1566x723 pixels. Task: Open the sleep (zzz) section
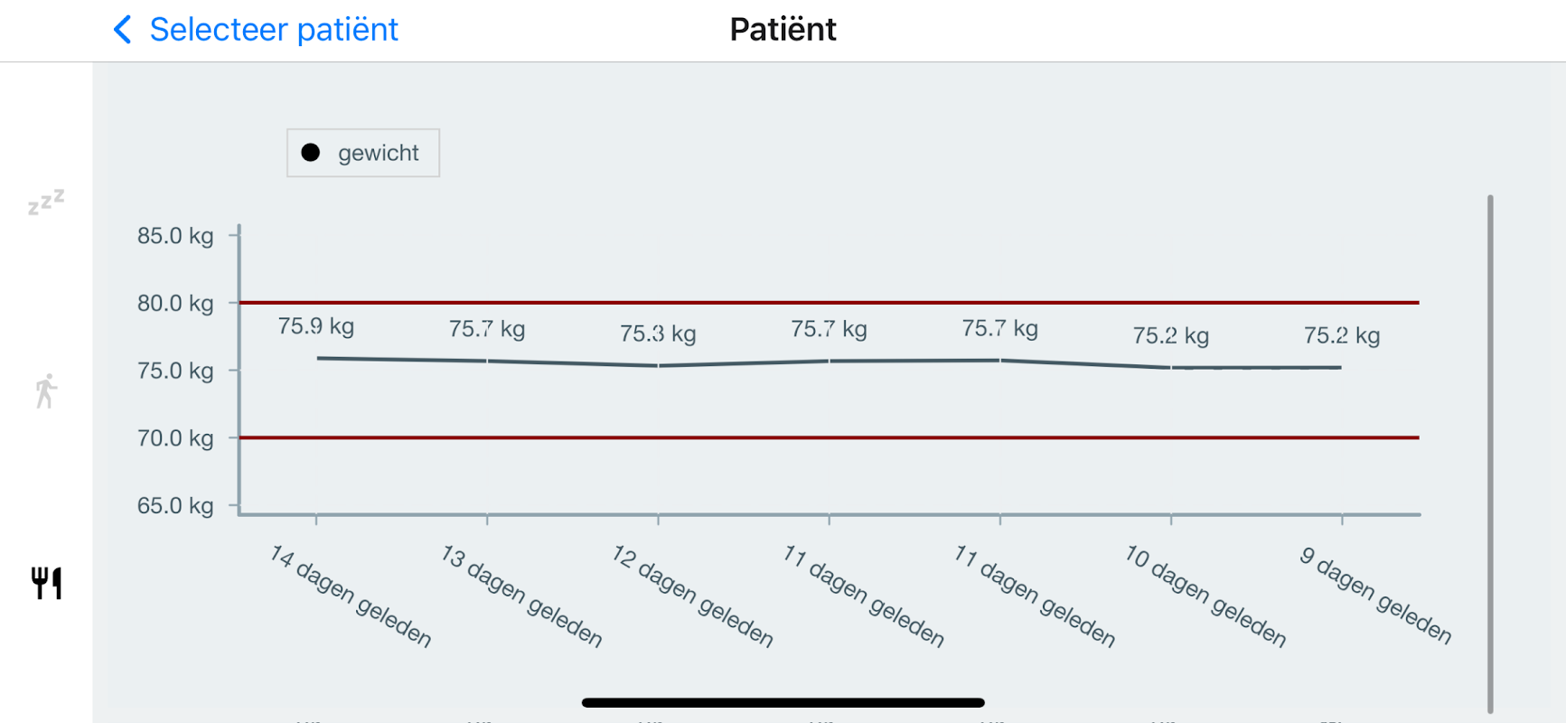(x=46, y=202)
